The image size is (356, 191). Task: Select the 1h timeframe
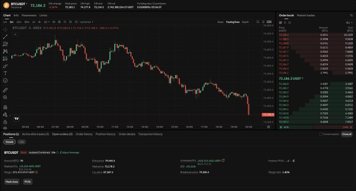pos(34,22)
